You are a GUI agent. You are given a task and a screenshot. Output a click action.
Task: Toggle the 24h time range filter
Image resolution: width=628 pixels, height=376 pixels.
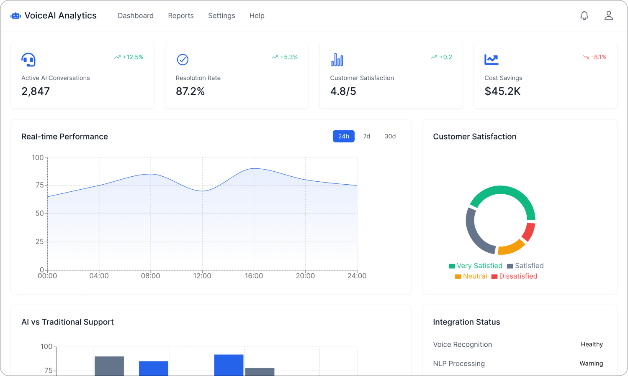[343, 136]
